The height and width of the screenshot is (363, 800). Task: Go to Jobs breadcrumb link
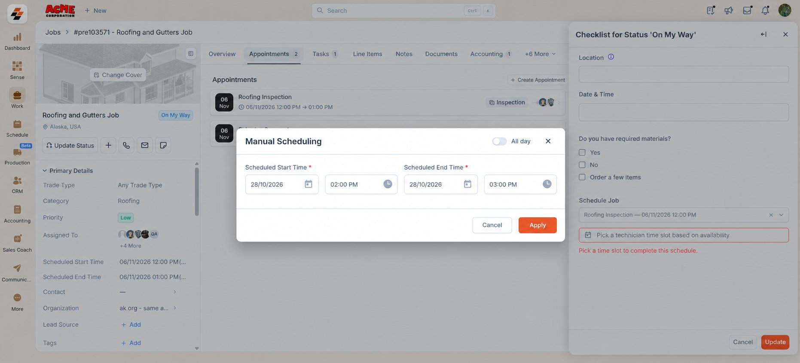tap(53, 32)
